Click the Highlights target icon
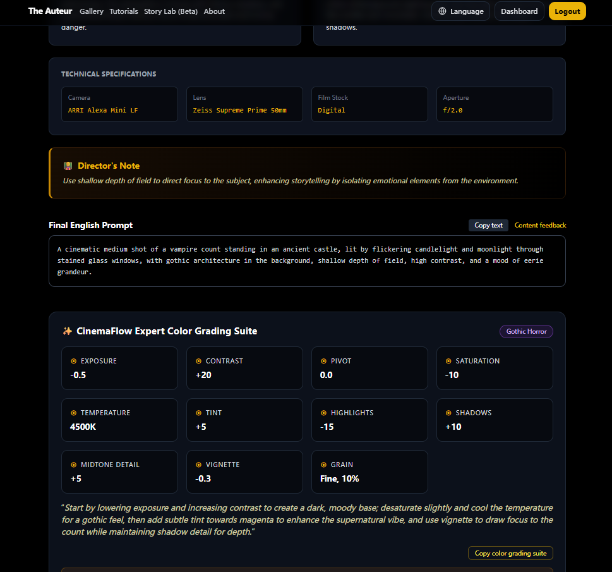This screenshot has height=572, width=612. point(323,413)
